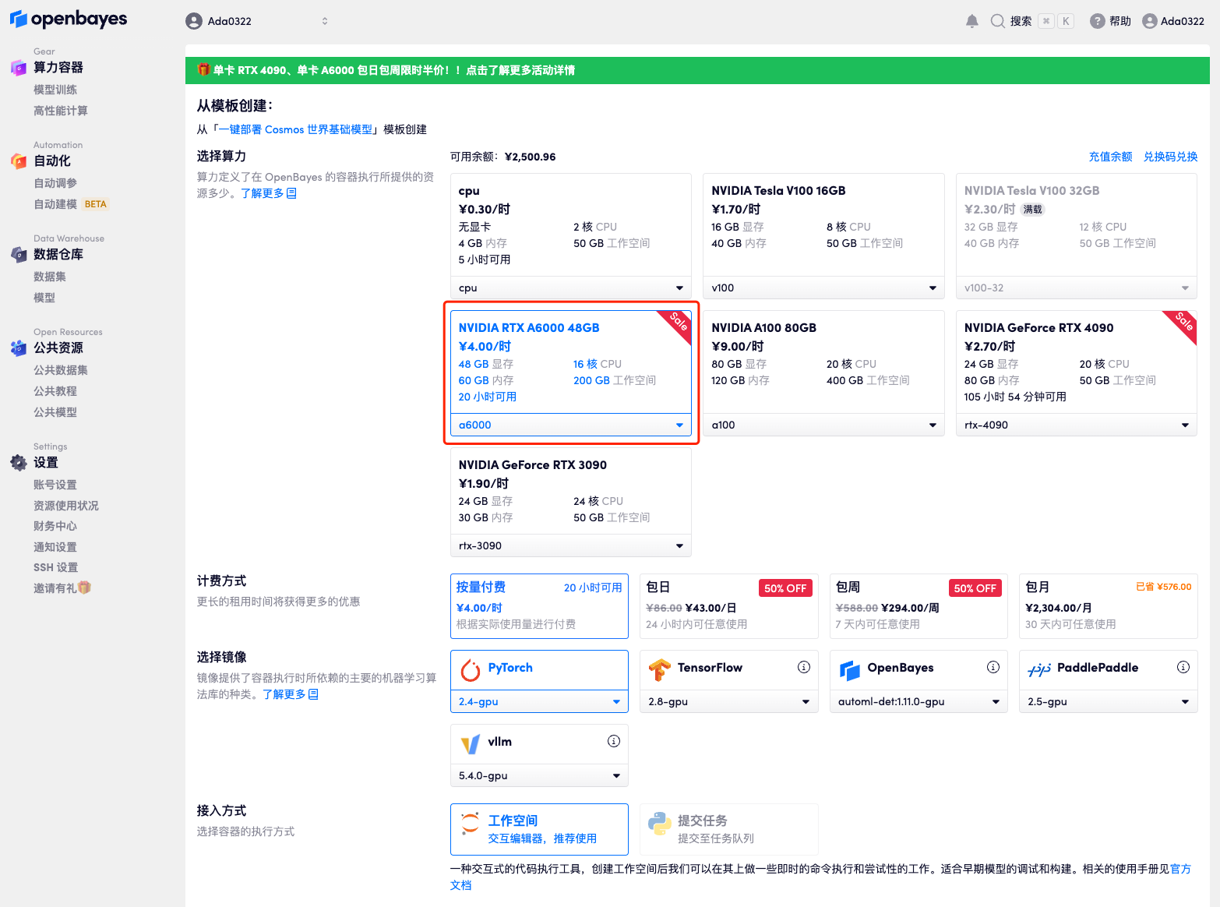The width and height of the screenshot is (1220, 907).
Task: Click the green promotion banner
Action: tap(696, 70)
